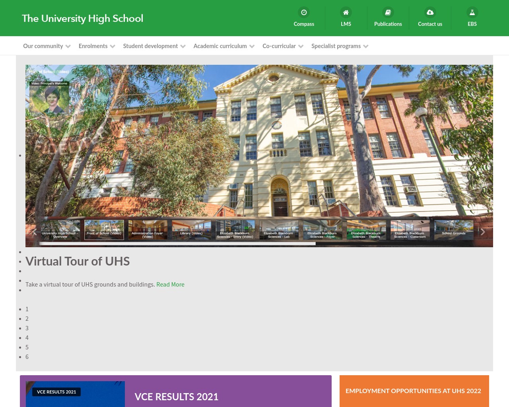Open the Compass clock icon
This screenshot has width=509, height=407.
pos(304,12)
